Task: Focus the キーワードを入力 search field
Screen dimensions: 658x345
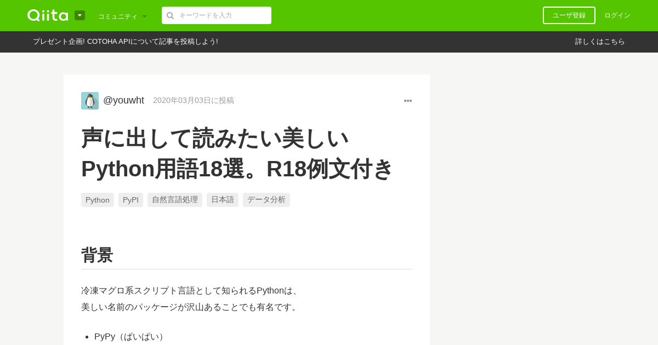Action: pyautogui.click(x=217, y=15)
